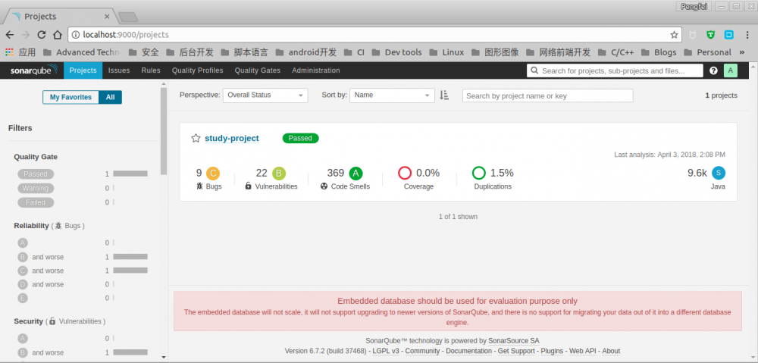Click the Coverage ring indicator
758x363 pixels.
pos(405,173)
